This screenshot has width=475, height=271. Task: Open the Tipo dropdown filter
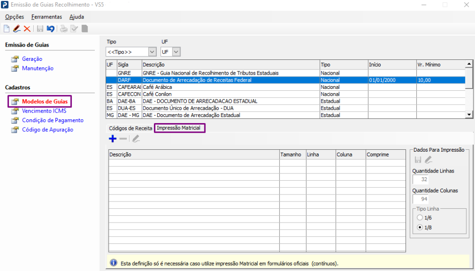[152, 51]
